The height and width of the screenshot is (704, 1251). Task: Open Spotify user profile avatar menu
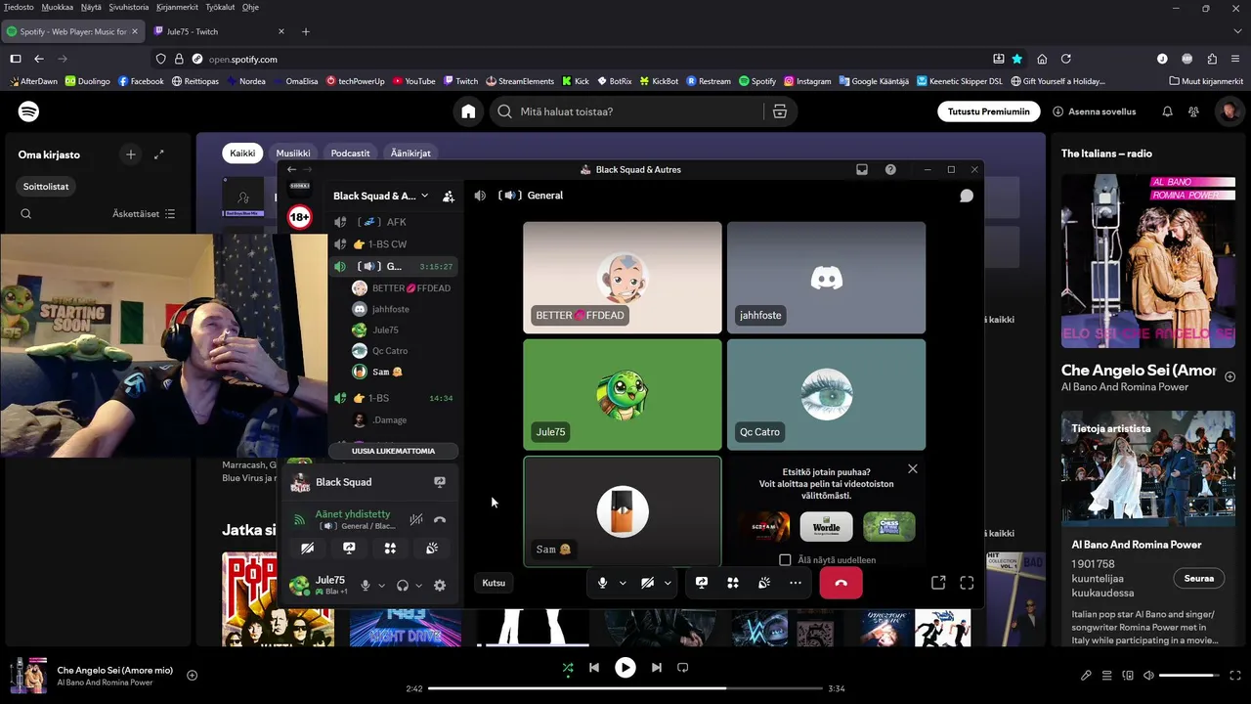point(1229,111)
